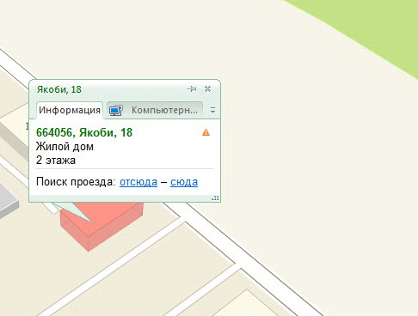Viewport: 418px width, 316px height.
Task: Click the green address 664056, Якоби, 18
Action: pos(84,132)
